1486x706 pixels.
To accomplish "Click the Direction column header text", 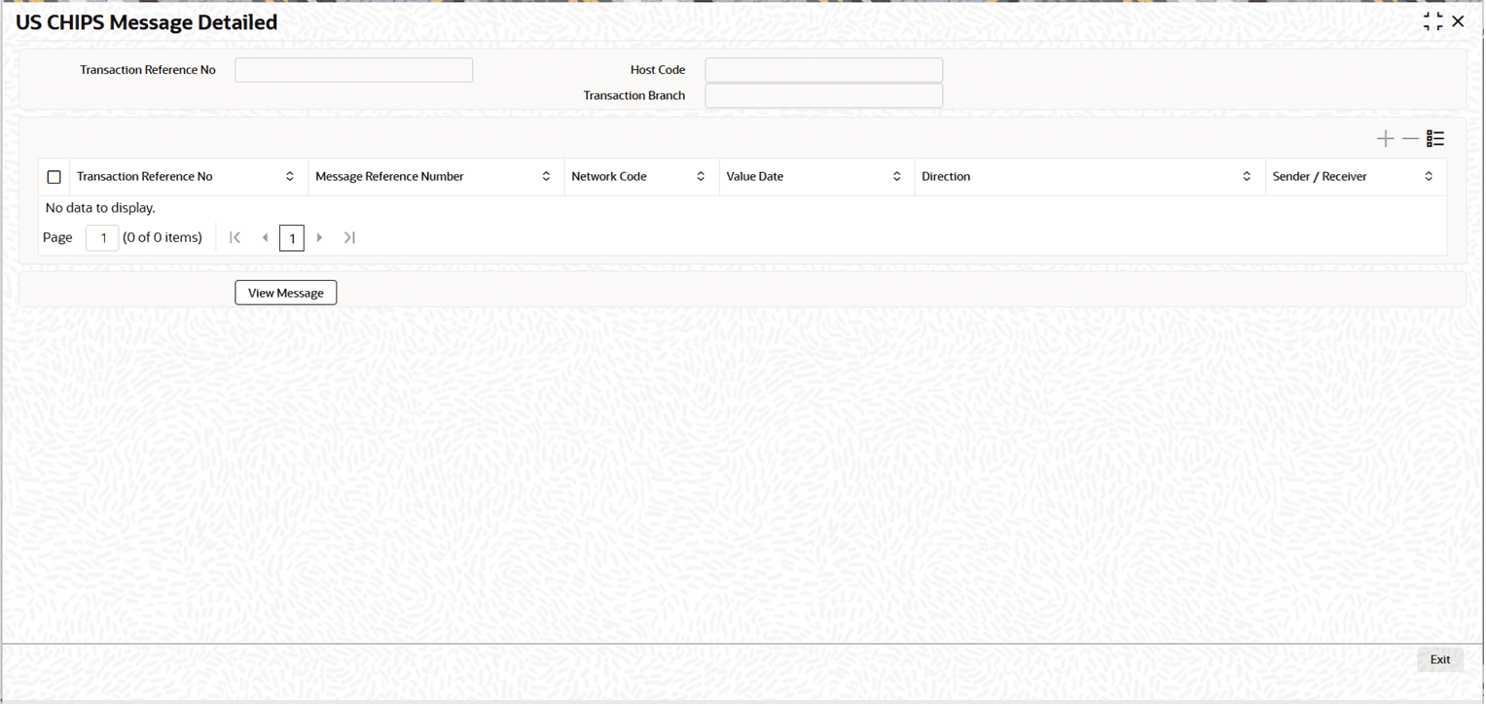I will tap(946, 177).
